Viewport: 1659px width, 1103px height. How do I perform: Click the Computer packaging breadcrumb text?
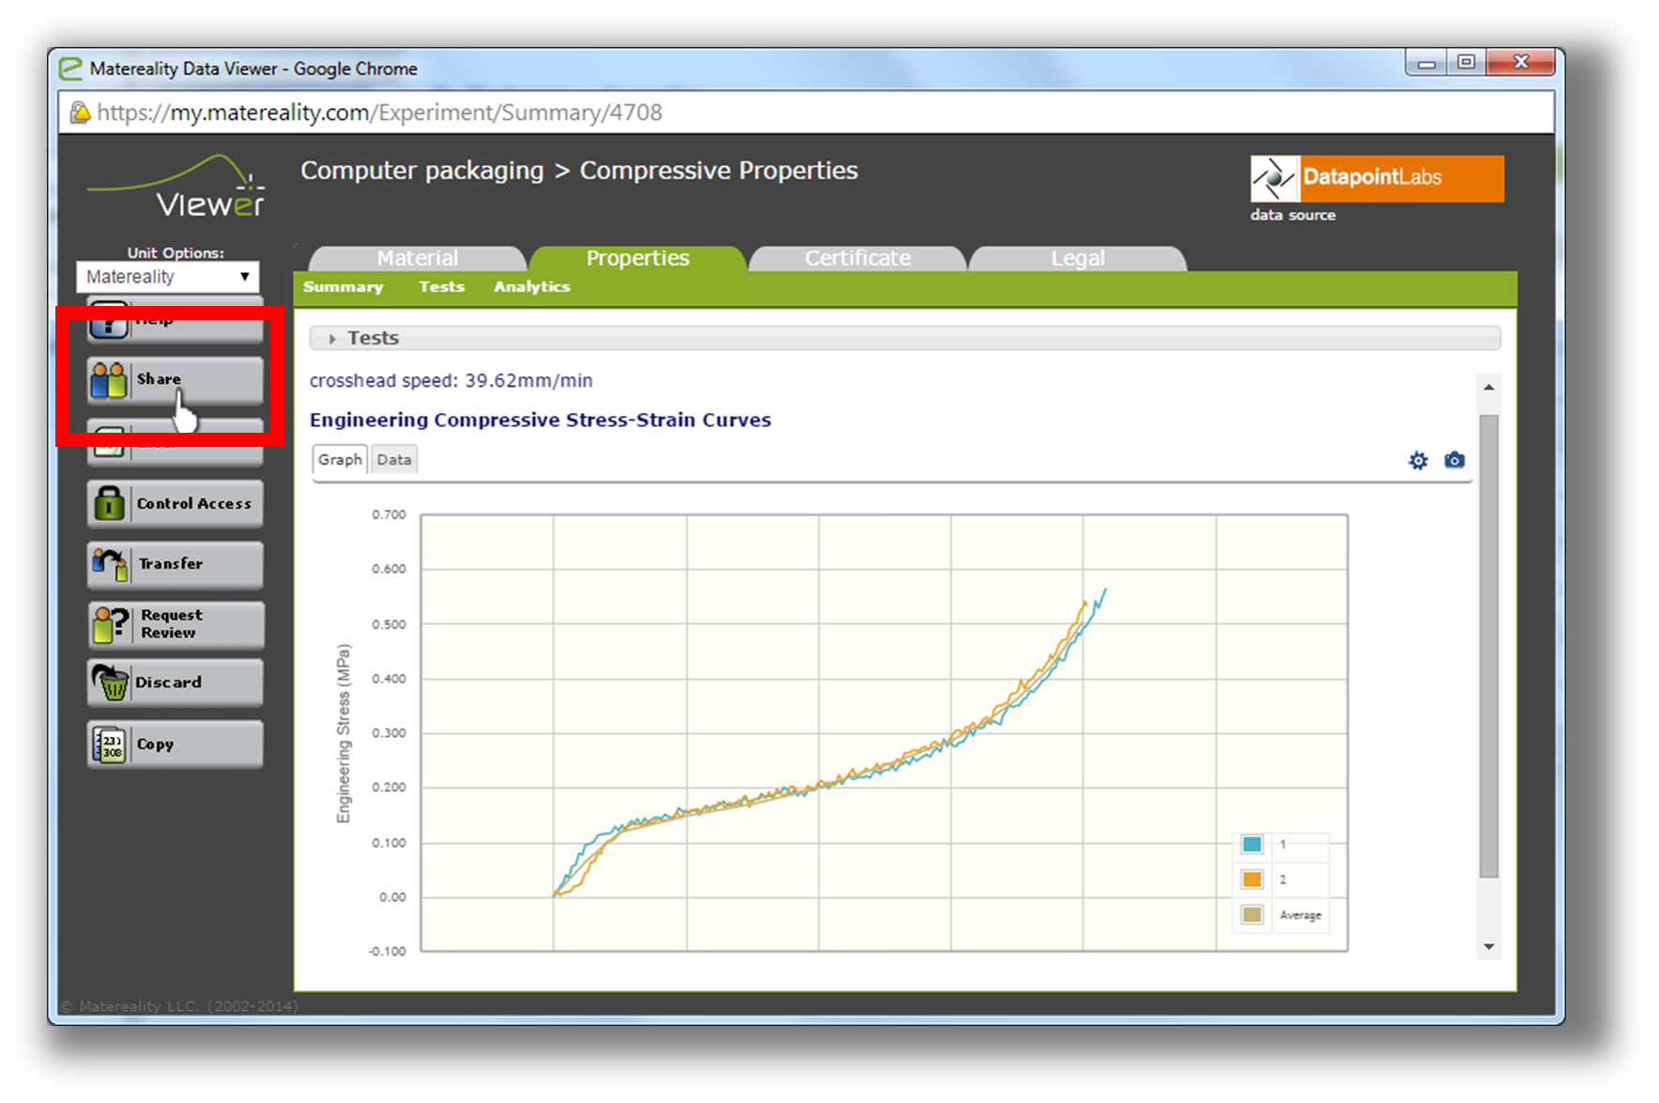pyautogui.click(x=422, y=171)
